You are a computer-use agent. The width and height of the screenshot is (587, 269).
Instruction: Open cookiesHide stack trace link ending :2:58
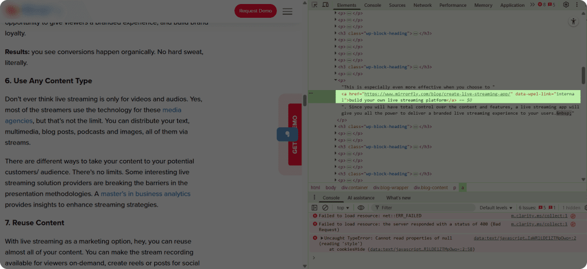421,249
